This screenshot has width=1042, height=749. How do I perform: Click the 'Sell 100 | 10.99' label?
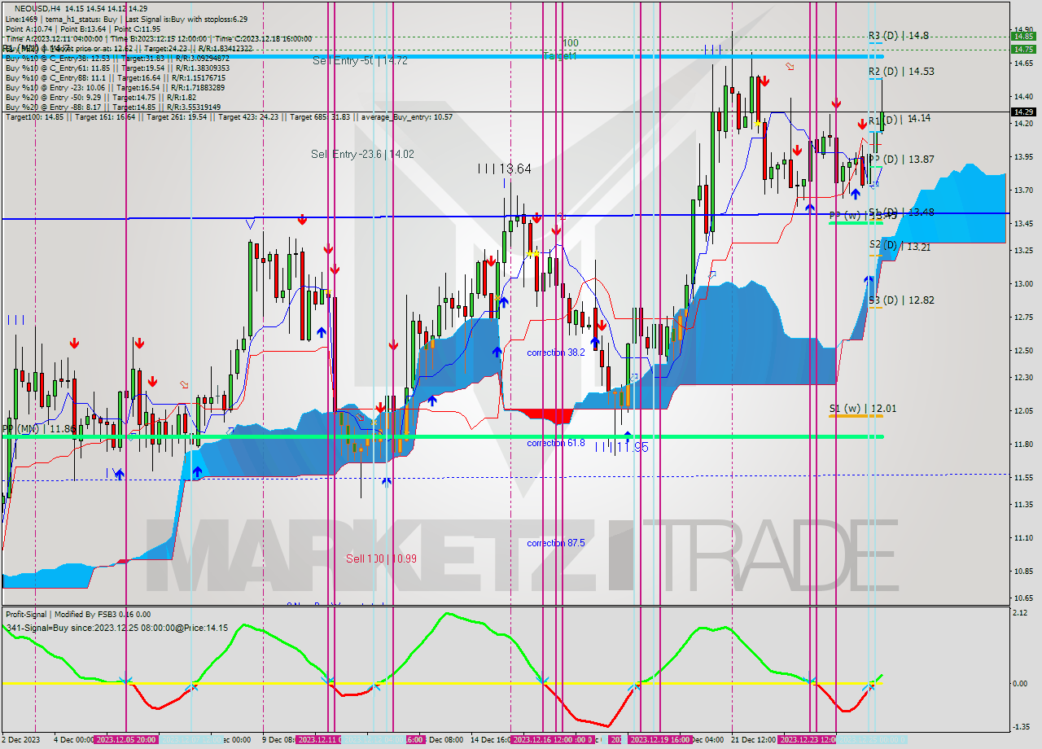point(381,558)
